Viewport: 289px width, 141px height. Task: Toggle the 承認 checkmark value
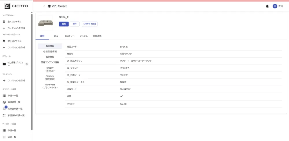121,96
